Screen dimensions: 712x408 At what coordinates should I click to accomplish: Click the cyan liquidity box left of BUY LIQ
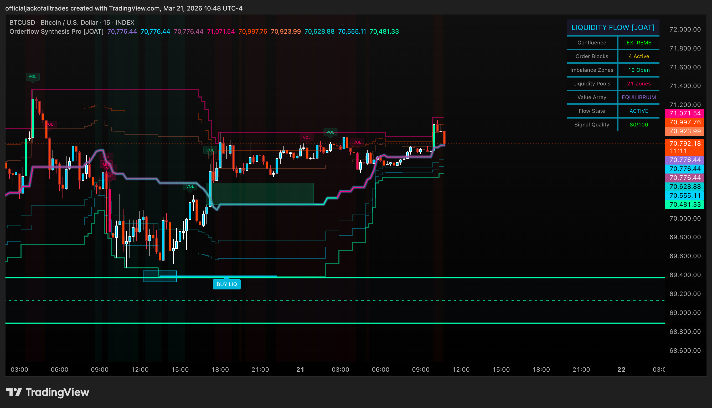click(x=159, y=276)
